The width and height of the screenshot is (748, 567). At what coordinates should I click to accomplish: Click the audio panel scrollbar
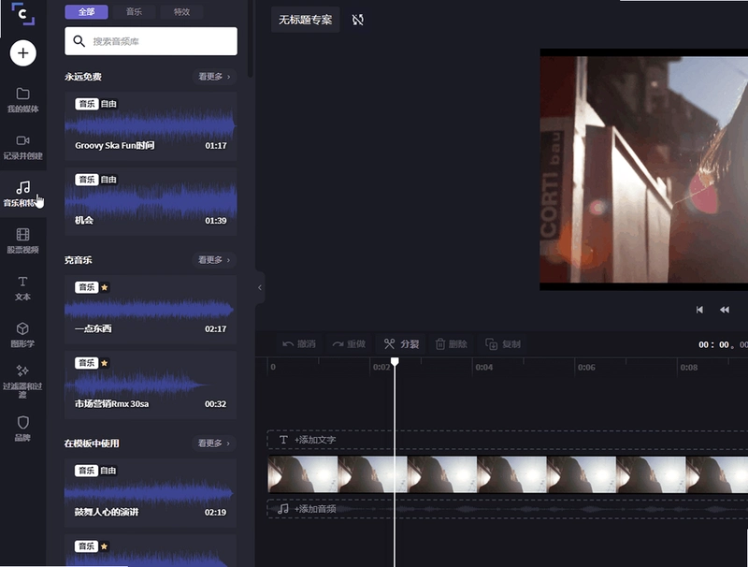click(x=251, y=38)
